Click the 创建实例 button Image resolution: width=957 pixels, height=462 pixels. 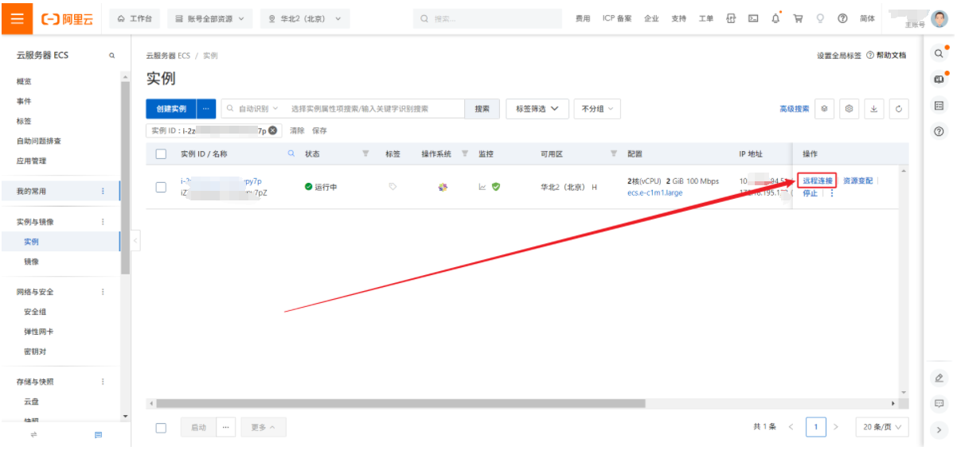pos(171,109)
